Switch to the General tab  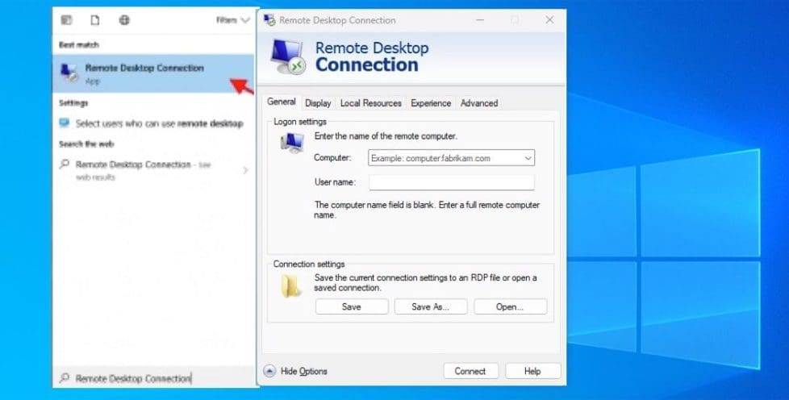pyautogui.click(x=282, y=102)
